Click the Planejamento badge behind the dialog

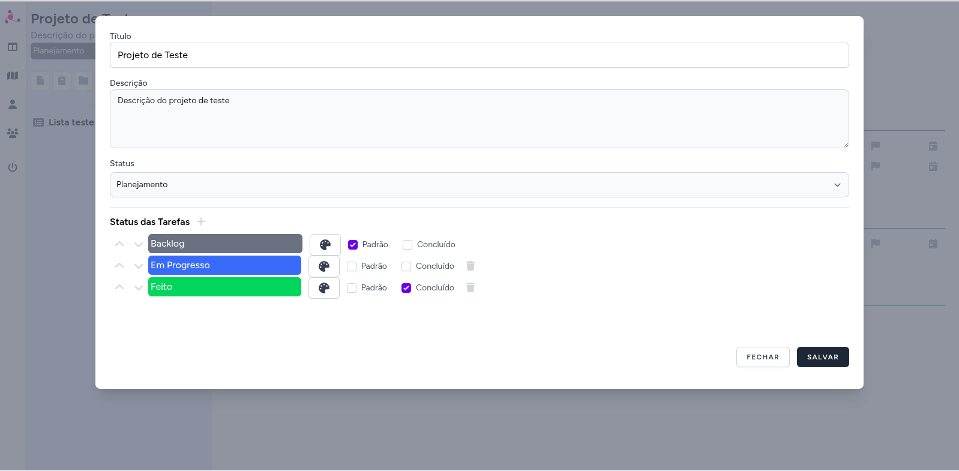[63, 51]
